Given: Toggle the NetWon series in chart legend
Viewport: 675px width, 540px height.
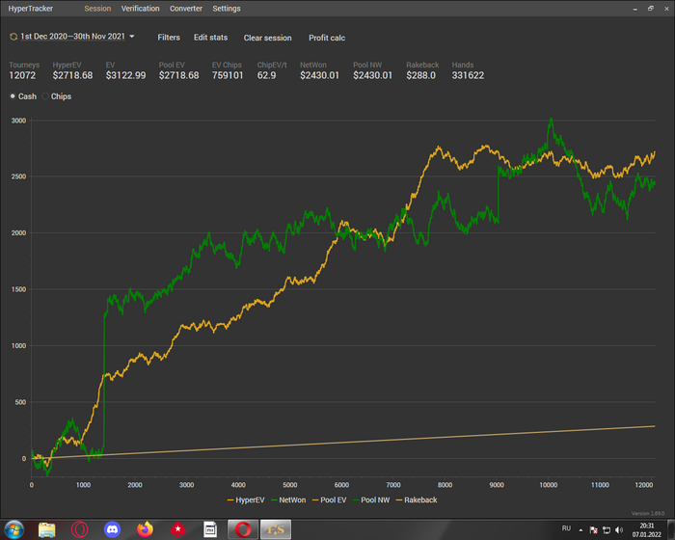Looking at the screenshot, I should (288, 499).
